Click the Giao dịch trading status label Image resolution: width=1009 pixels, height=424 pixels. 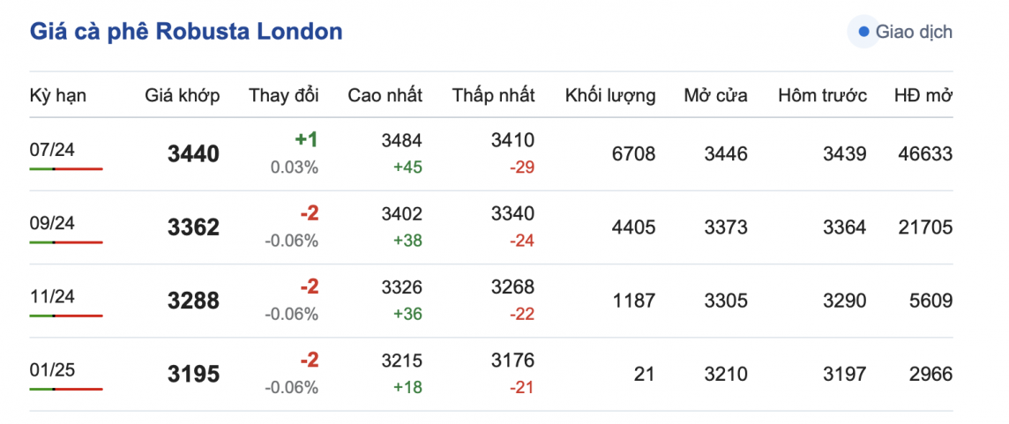[914, 33]
